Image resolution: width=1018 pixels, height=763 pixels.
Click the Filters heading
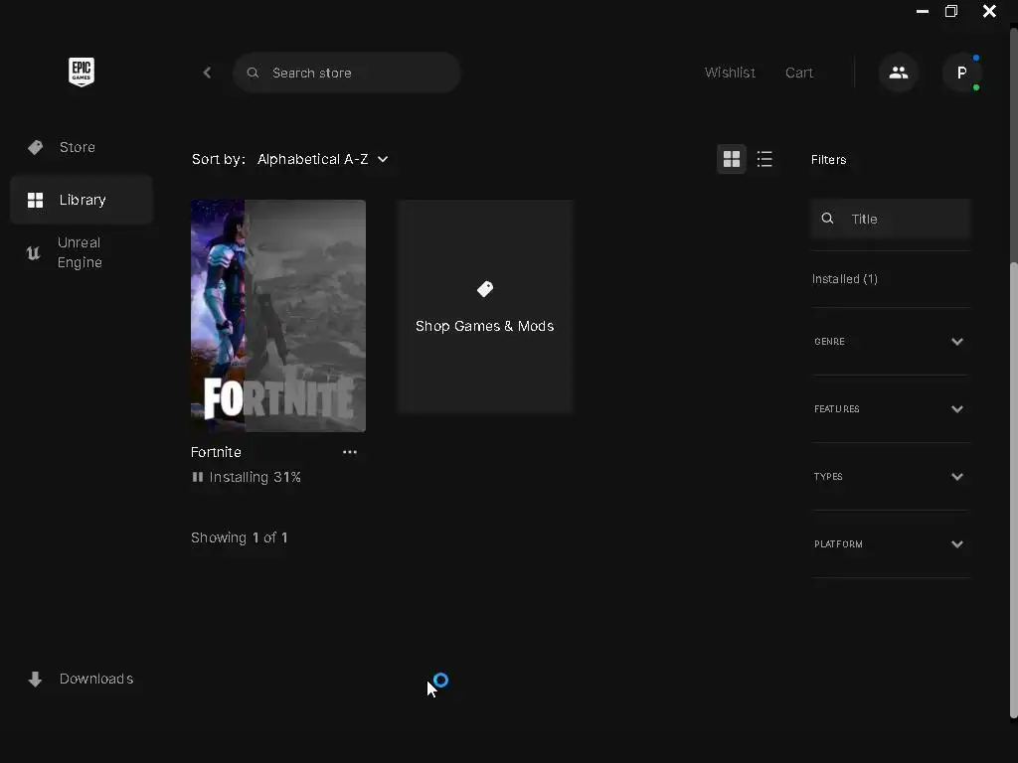[x=828, y=160]
